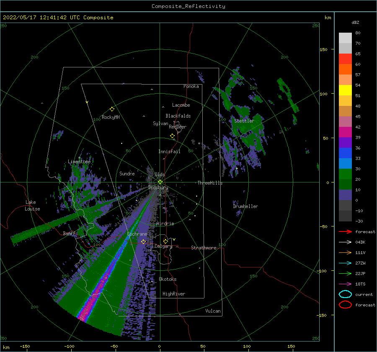
Task: Click the magenta 18TS arrow icon
Action: (345, 284)
